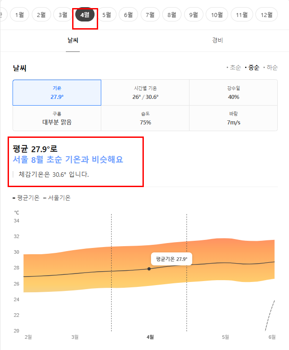The height and width of the screenshot is (350, 289).
Task: Choose the 중순 period option
Action: click(x=252, y=68)
